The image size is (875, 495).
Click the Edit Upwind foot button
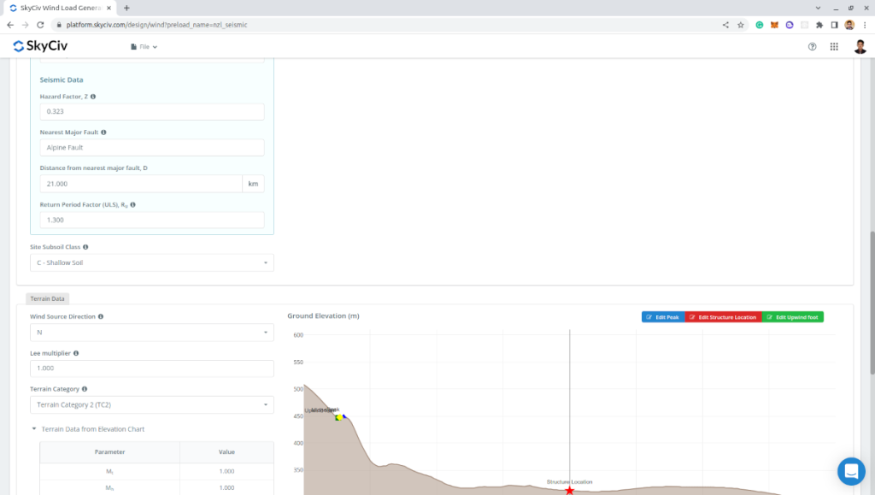point(792,317)
